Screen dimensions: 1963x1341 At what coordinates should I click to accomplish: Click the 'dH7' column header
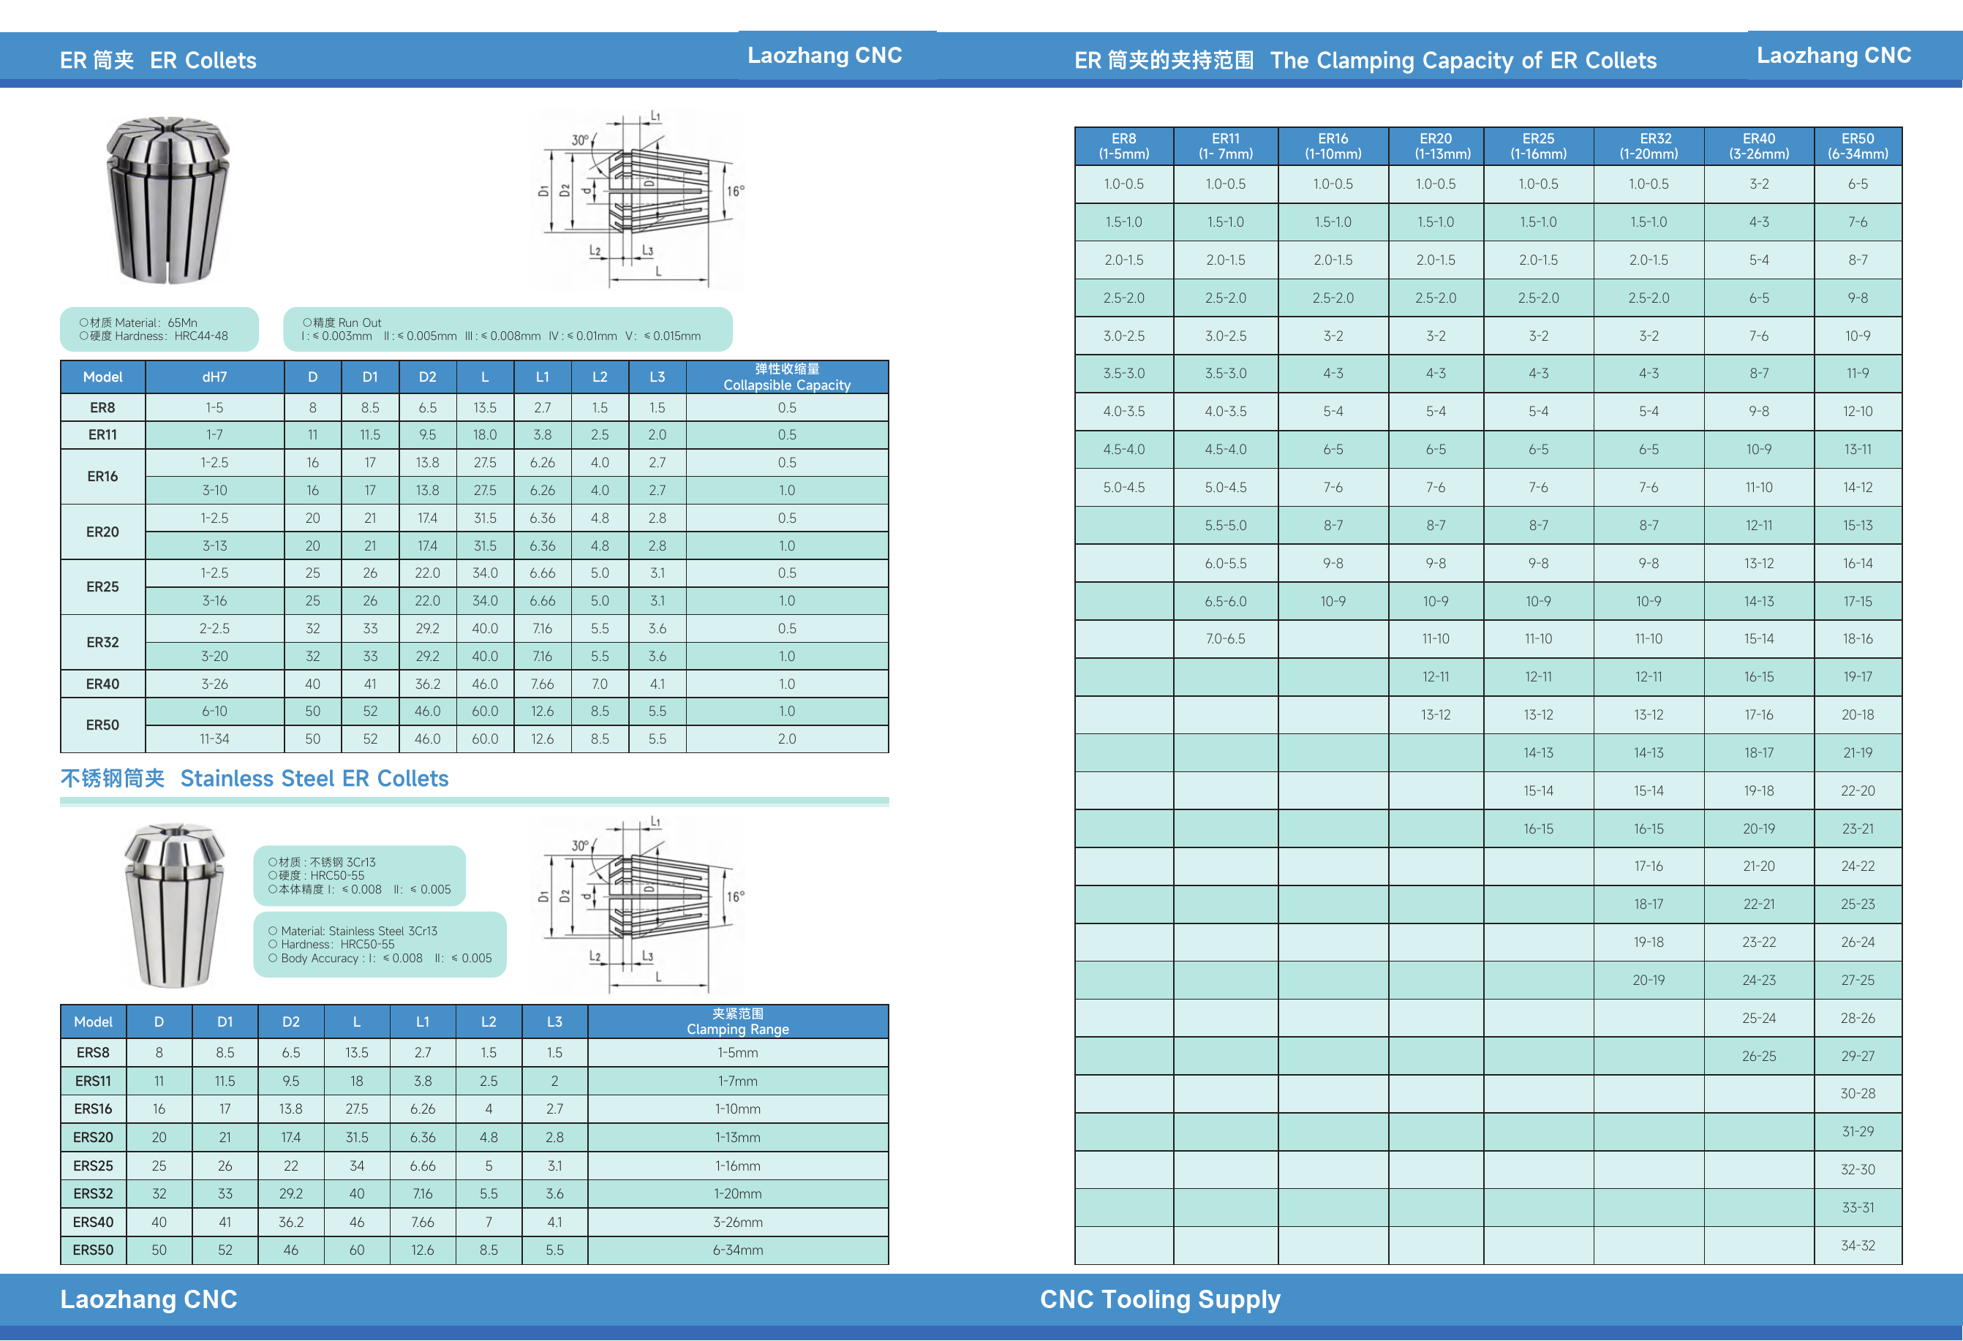[x=214, y=377]
